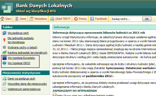Open Wg typologii OECD link

19,63
